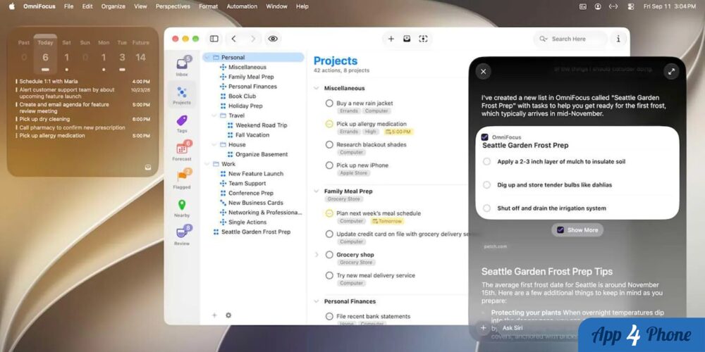
Task: Go forward with toolbar arrow
Action: [253, 39]
